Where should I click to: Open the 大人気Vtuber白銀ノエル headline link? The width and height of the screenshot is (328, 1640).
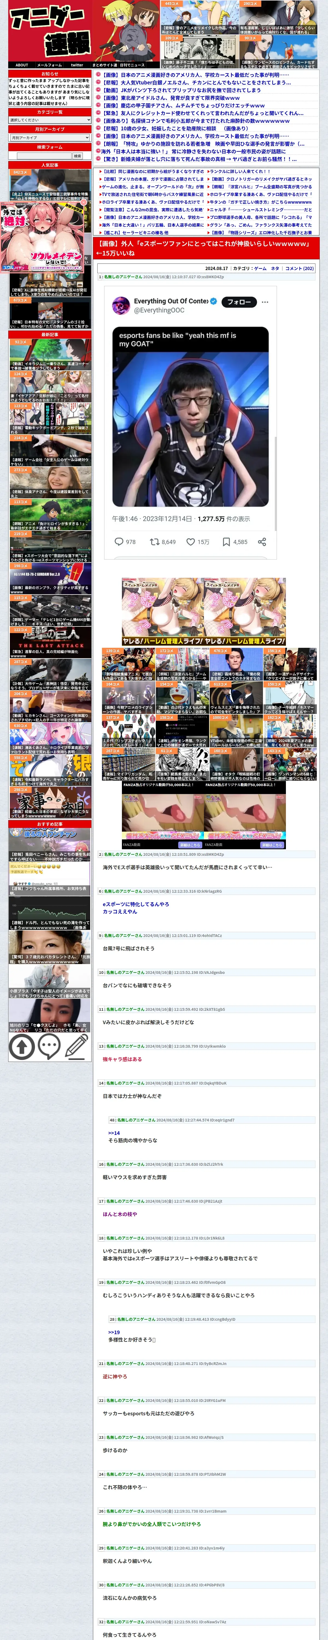tap(197, 82)
